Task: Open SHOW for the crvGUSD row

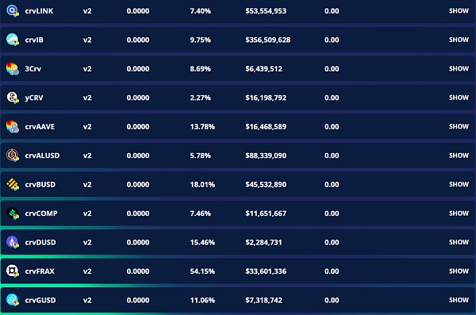Action: [459, 300]
